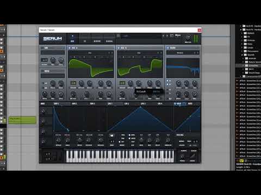Open the Serum Menu
Screen dimensions: 261x195
click(178, 35)
